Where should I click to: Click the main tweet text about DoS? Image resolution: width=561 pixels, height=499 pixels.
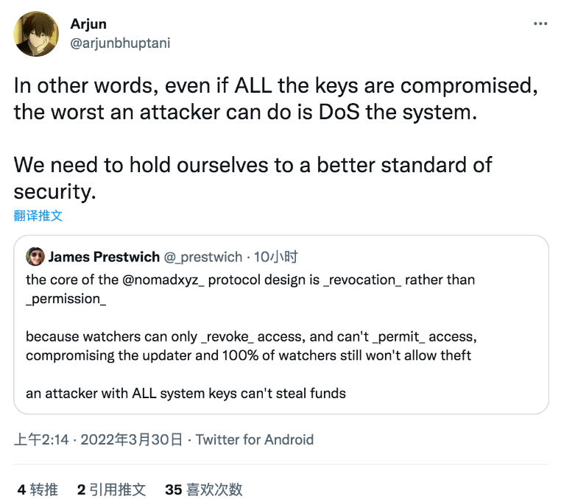click(275, 99)
